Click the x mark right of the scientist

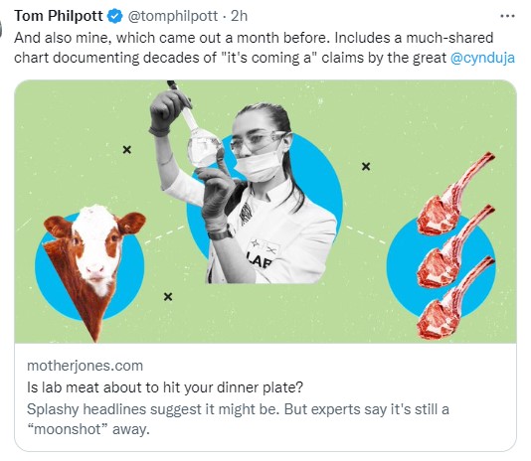[366, 167]
